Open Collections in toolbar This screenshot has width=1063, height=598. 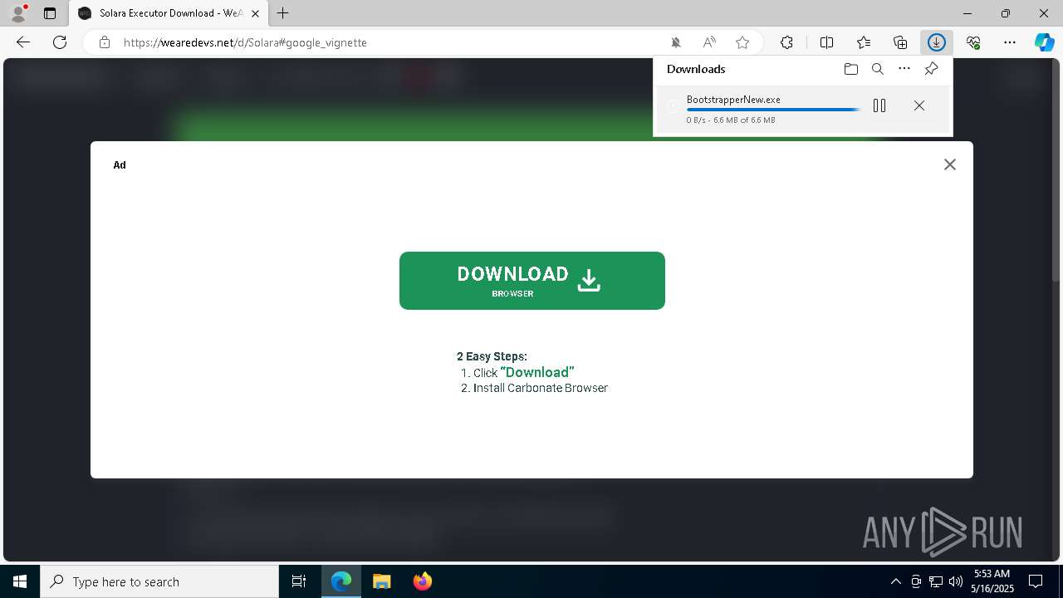(900, 42)
